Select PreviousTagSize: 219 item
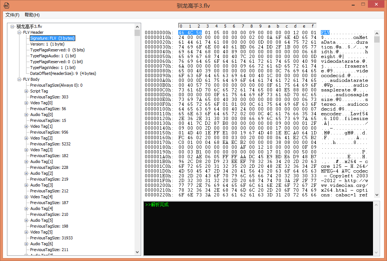Image resolution: width=387 pixels, height=261 pixels. pos(49,179)
